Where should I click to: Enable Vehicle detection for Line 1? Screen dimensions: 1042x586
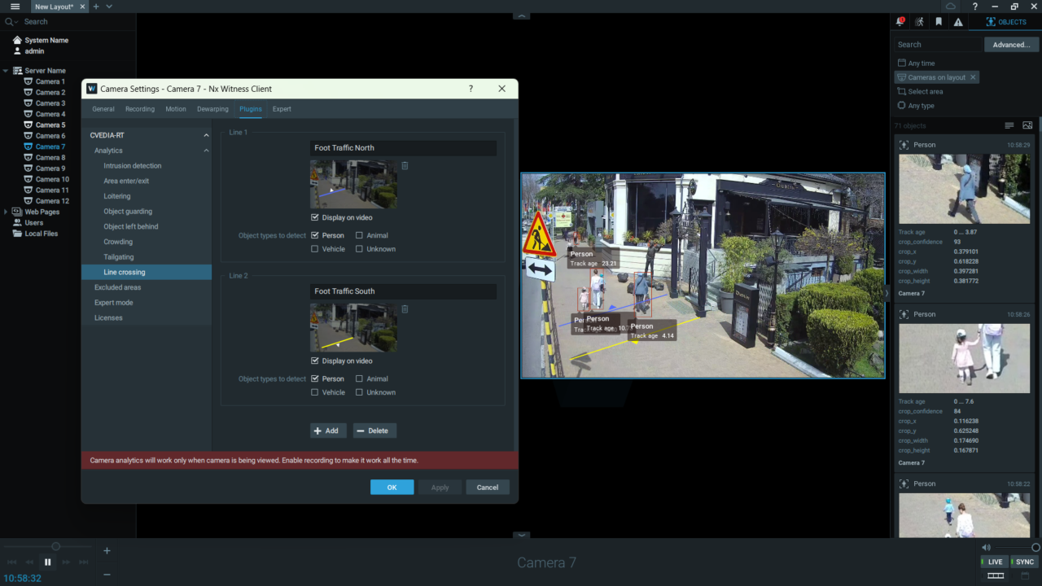pyautogui.click(x=316, y=248)
